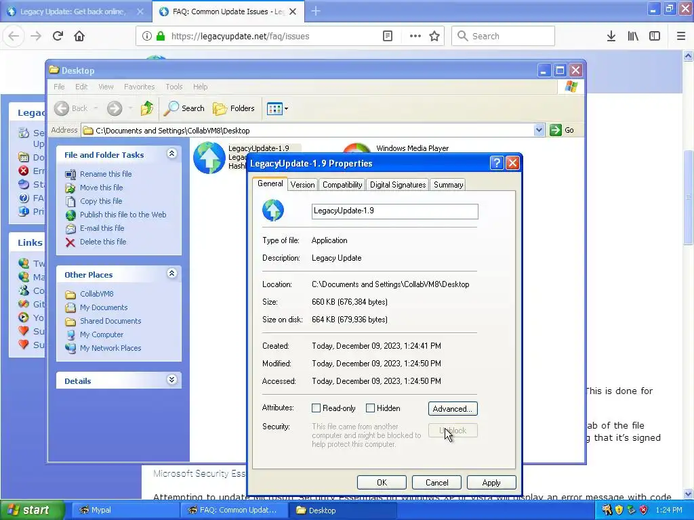Switch to first Legacy Update browser tab
The height and width of the screenshot is (520, 694).
(73, 12)
